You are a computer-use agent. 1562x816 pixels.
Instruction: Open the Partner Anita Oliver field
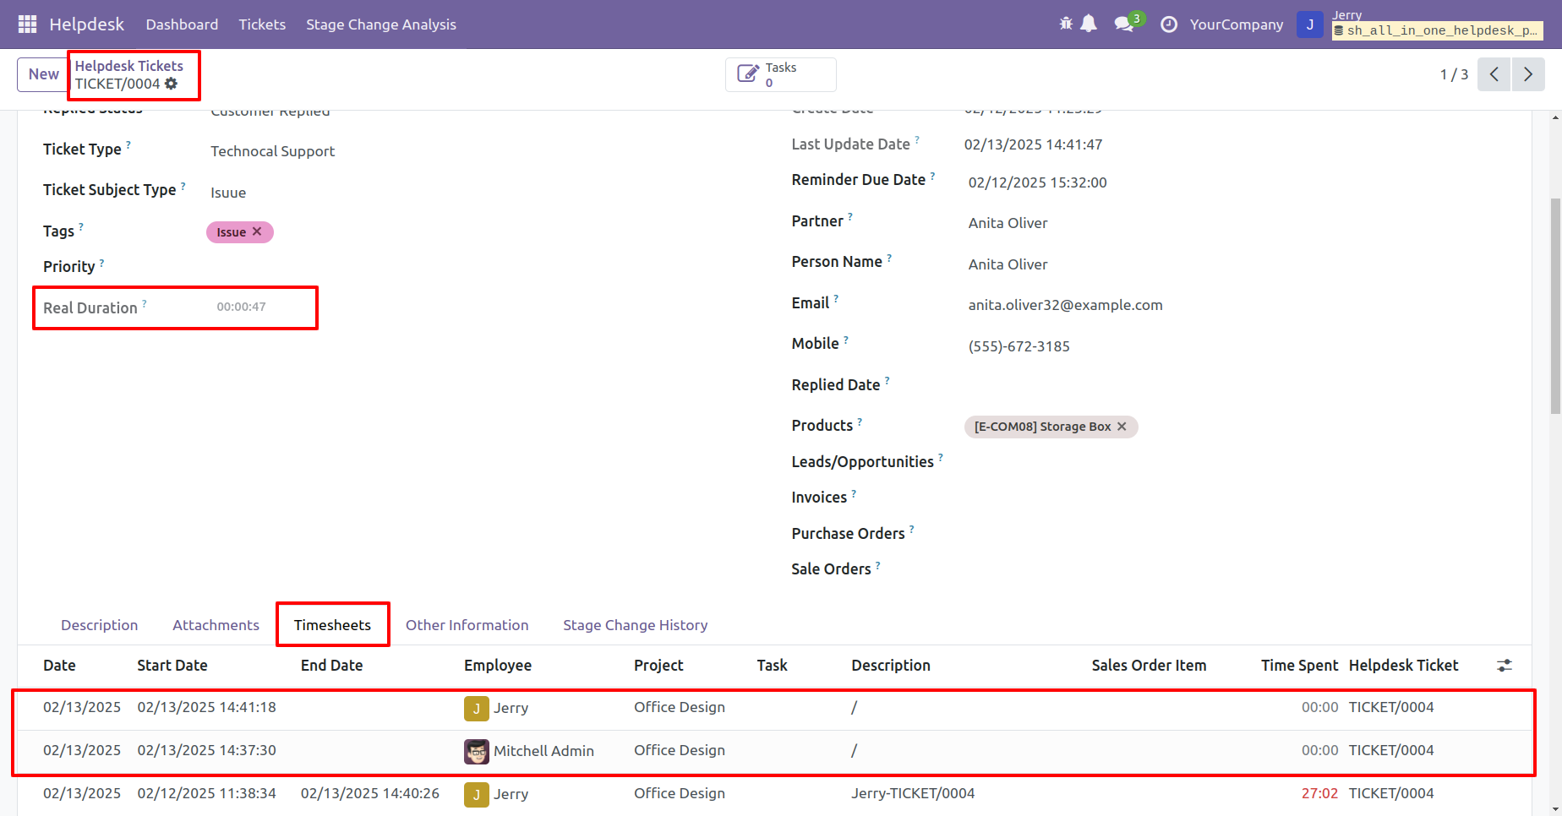tap(1008, 223)
